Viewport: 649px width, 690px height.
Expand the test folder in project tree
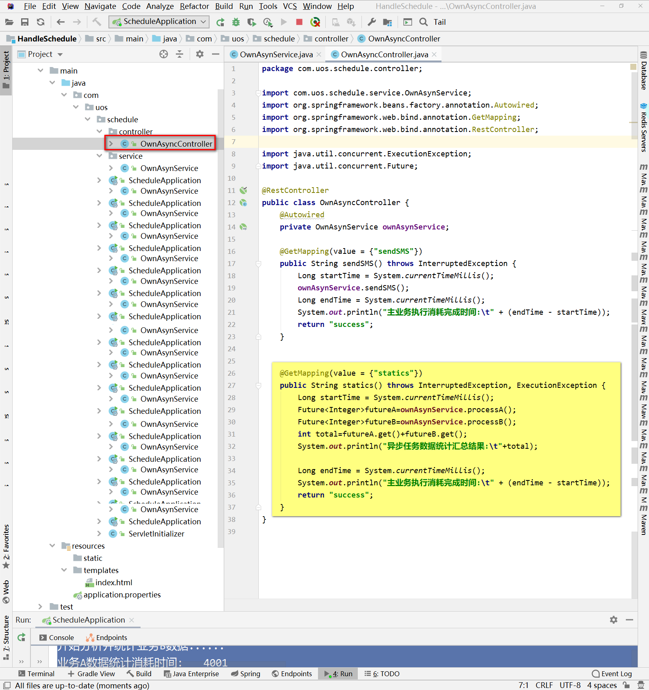coord(40,607)
